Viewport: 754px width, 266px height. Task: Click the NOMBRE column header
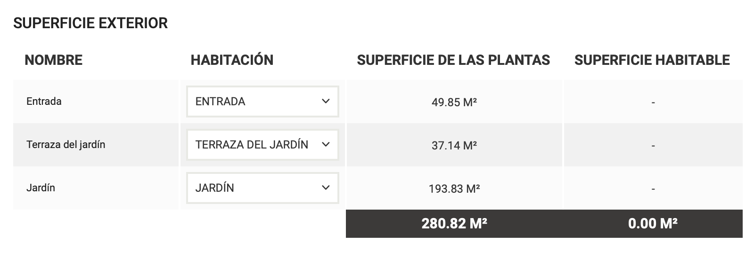(x=53, y=60)
